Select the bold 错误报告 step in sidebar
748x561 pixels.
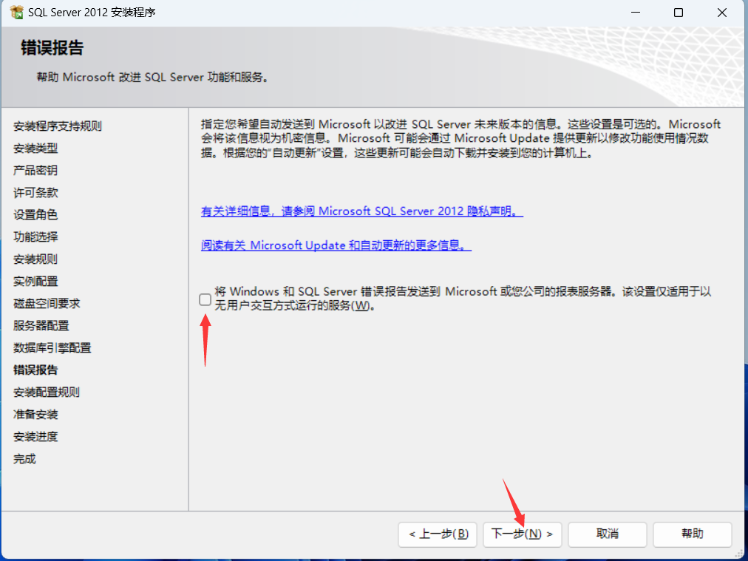tap(35, 370)
